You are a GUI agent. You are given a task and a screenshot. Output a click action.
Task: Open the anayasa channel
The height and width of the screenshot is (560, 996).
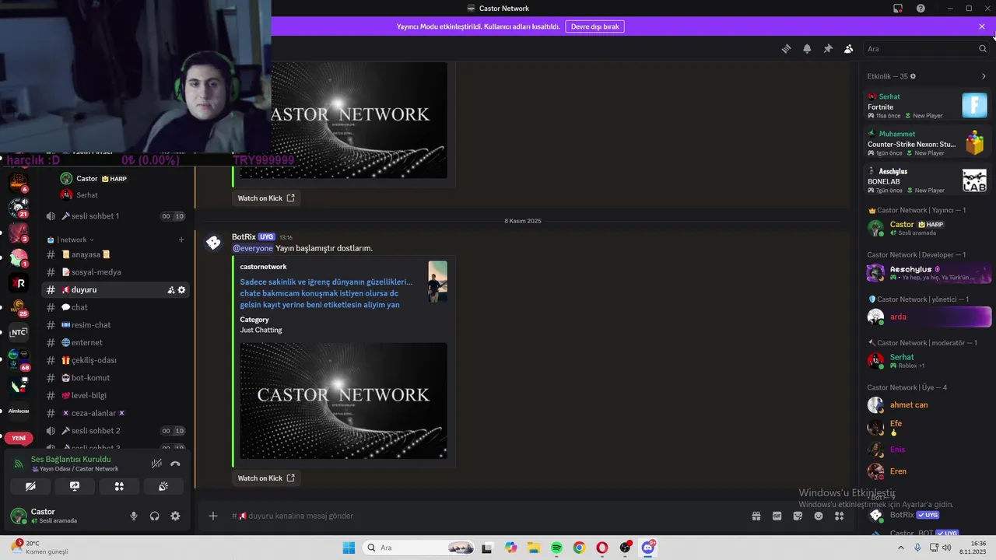tap(115, 254)
